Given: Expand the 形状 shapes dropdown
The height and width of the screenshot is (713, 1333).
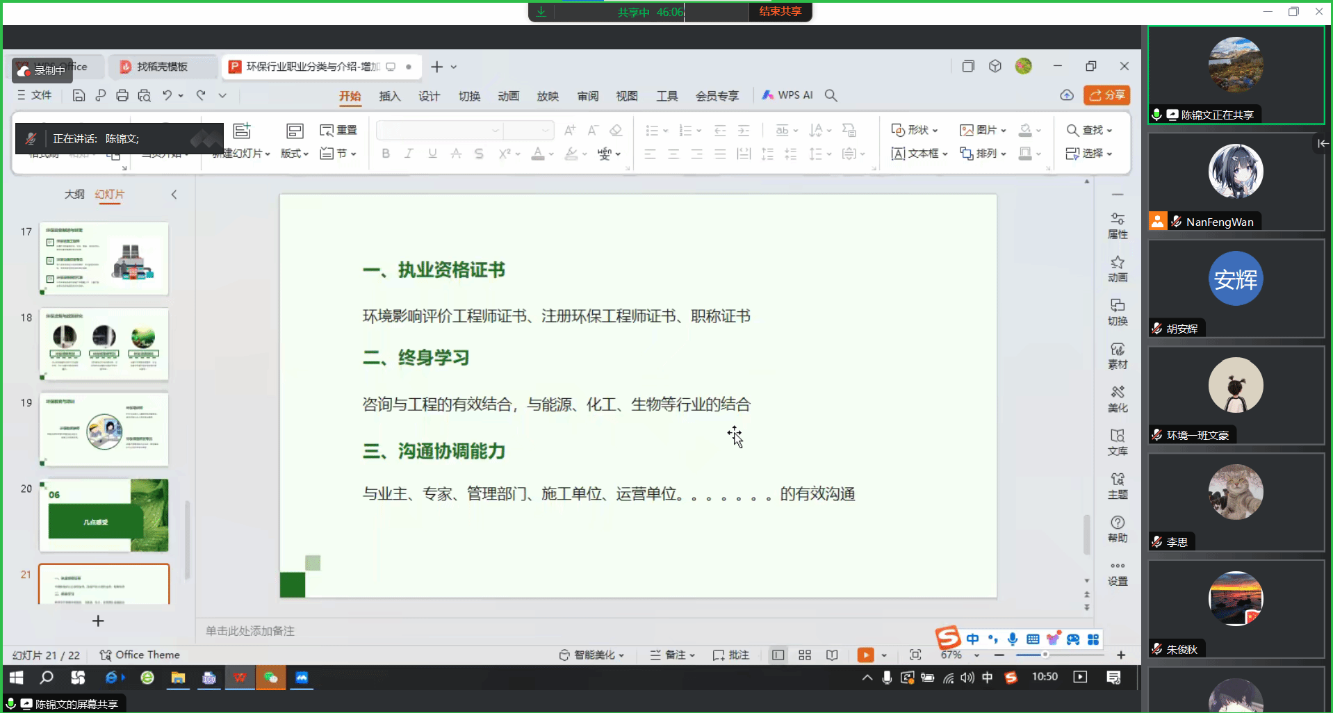Looking at the screenshot, I should (x=915, y=130).
